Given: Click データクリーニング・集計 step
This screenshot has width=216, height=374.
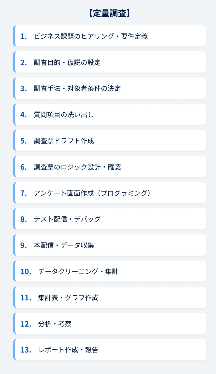Looking at the screenshot, I should [78, 271].
